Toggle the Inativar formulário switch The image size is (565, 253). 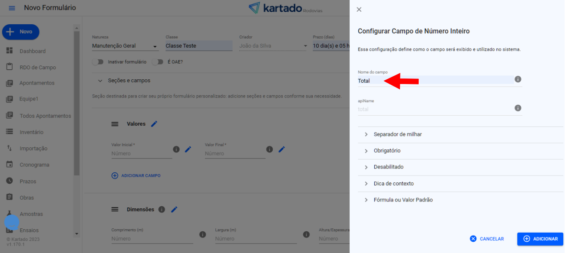[x=98, y=62]
